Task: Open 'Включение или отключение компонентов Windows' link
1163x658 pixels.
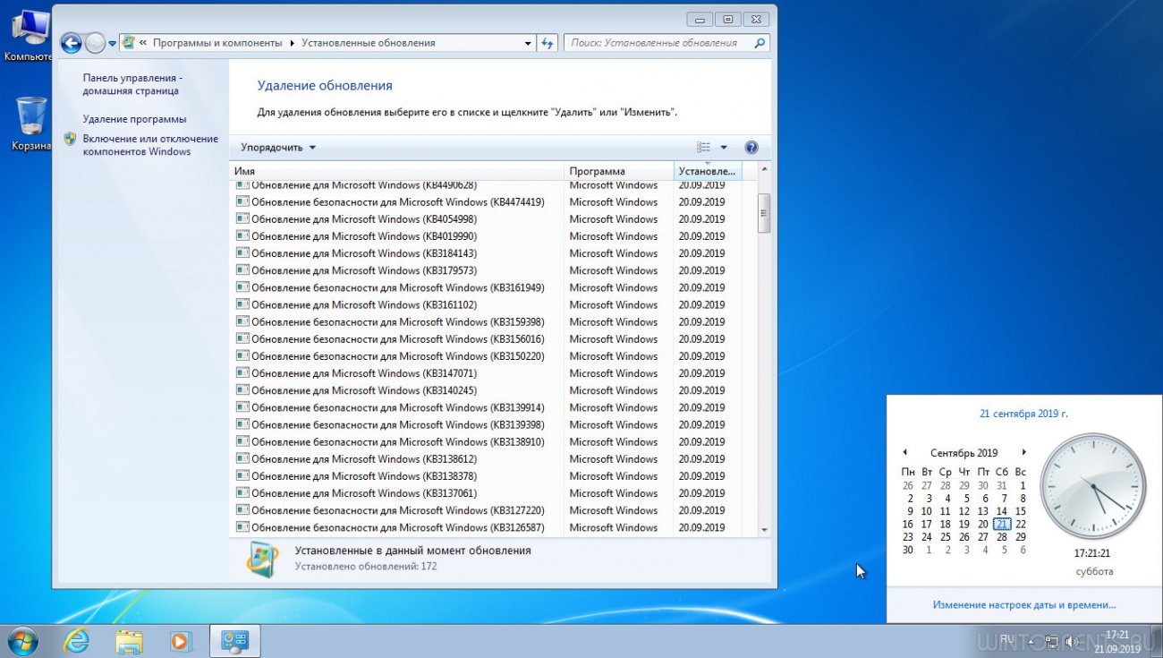Action: click(x=150, y=145)
